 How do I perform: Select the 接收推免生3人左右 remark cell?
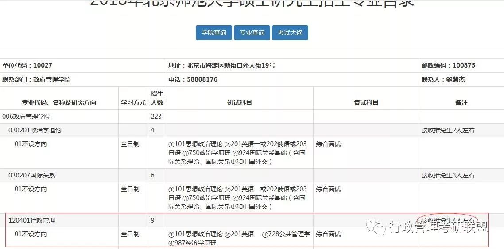pyautogui.click(x=448, y=175)
